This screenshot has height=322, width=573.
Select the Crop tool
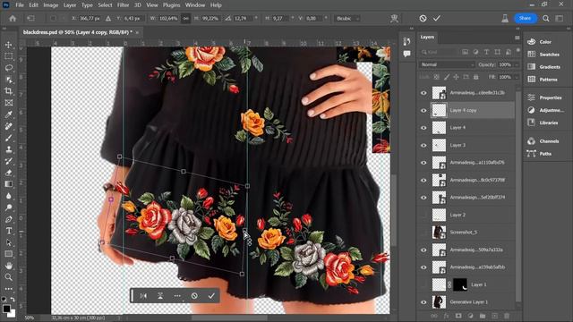tap(8, 91)
